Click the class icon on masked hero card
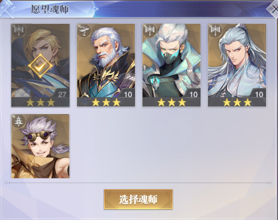The height and width of the screenshot is (220, 278). pyautogui.click(x=150, y=31)
